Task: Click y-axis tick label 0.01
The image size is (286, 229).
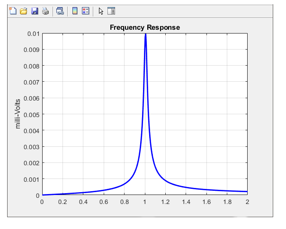Action: pyautogui.click(x=33, y=34)
